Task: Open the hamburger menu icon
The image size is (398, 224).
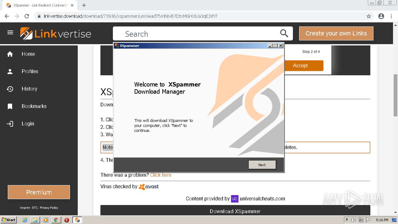Action: click(10, 32)
